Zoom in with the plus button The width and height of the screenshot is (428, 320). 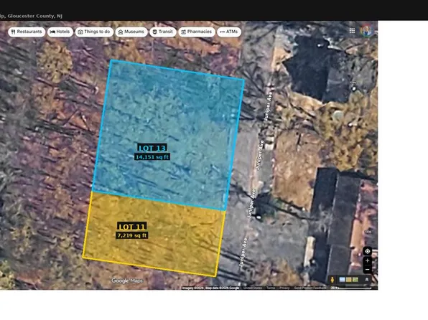click(x=368, y=260)
